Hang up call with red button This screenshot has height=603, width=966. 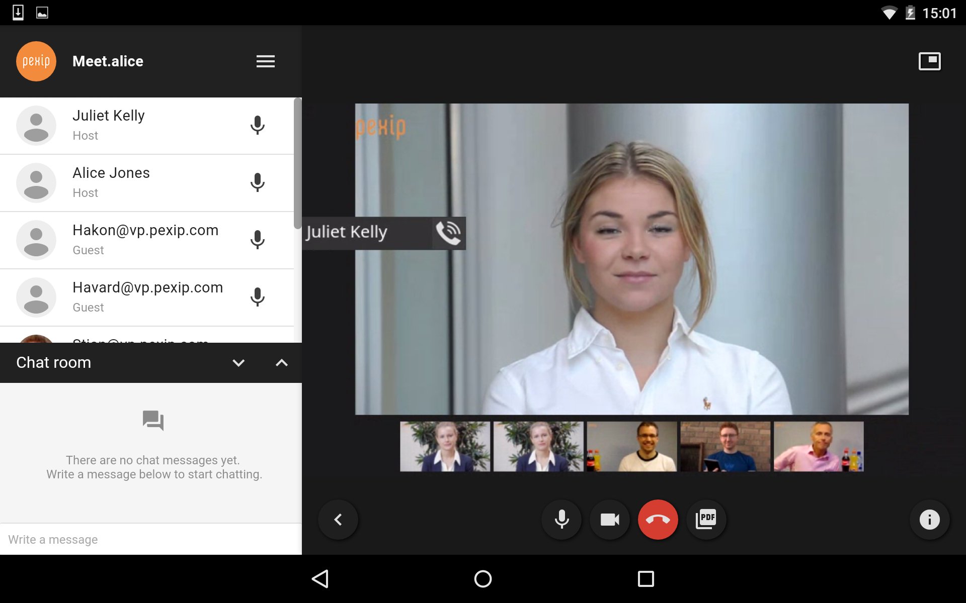[x=658, y=520]
